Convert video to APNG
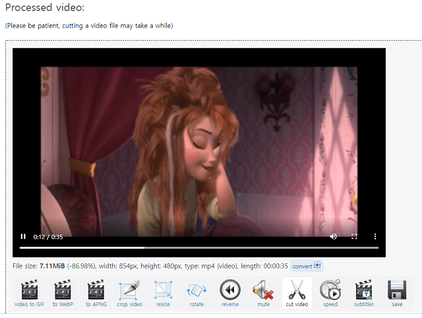Screen dimensions: 422x318 point(96,293)
